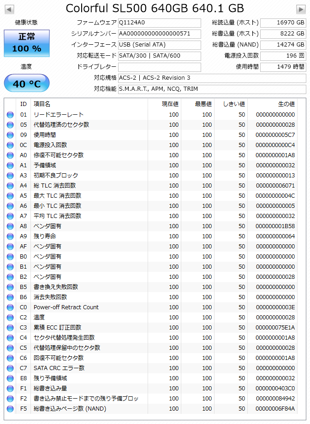The width and height of the screenshot is (310, 424).
Task: Click status icon for 09 使用時間 row
Action: 10,135
